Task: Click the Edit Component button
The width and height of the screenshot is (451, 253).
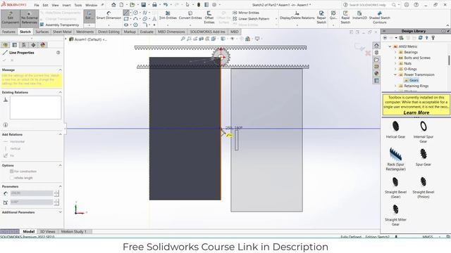Action: click(x=11, y=18)
